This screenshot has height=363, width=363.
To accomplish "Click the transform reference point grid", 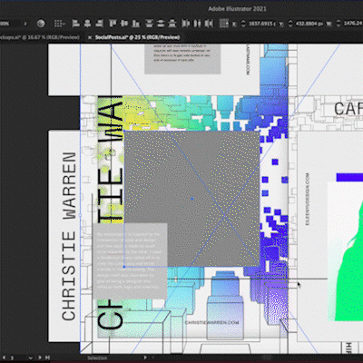I will coord(224,24).
